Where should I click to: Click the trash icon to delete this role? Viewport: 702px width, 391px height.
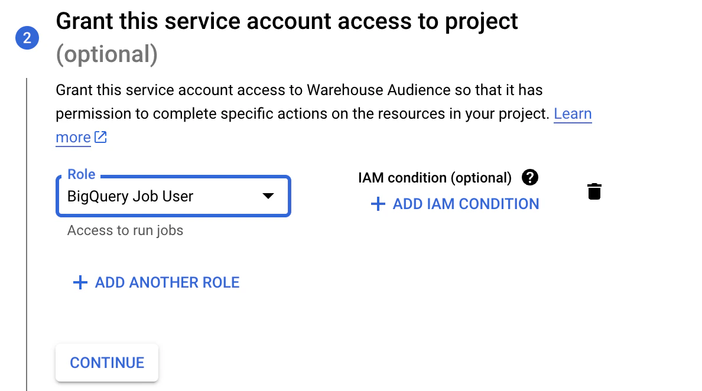pyautogui.click(x=594, y=191)
